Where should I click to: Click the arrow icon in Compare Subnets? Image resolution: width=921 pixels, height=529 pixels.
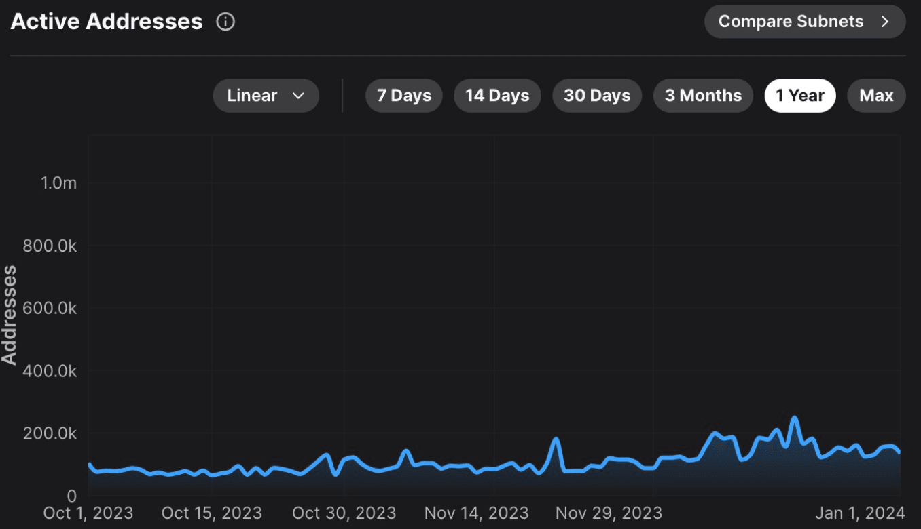click(884, 22)
